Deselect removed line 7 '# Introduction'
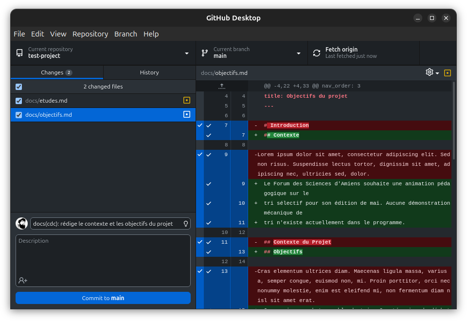This screenshot has width=467, height=321. click(209, 125)
